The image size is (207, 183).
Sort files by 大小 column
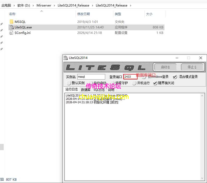(x=149, y=14)
